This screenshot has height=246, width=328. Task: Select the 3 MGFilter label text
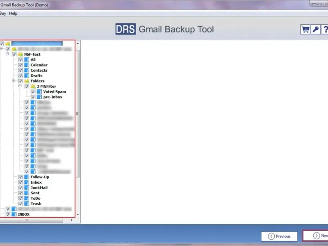coord(47,87)
